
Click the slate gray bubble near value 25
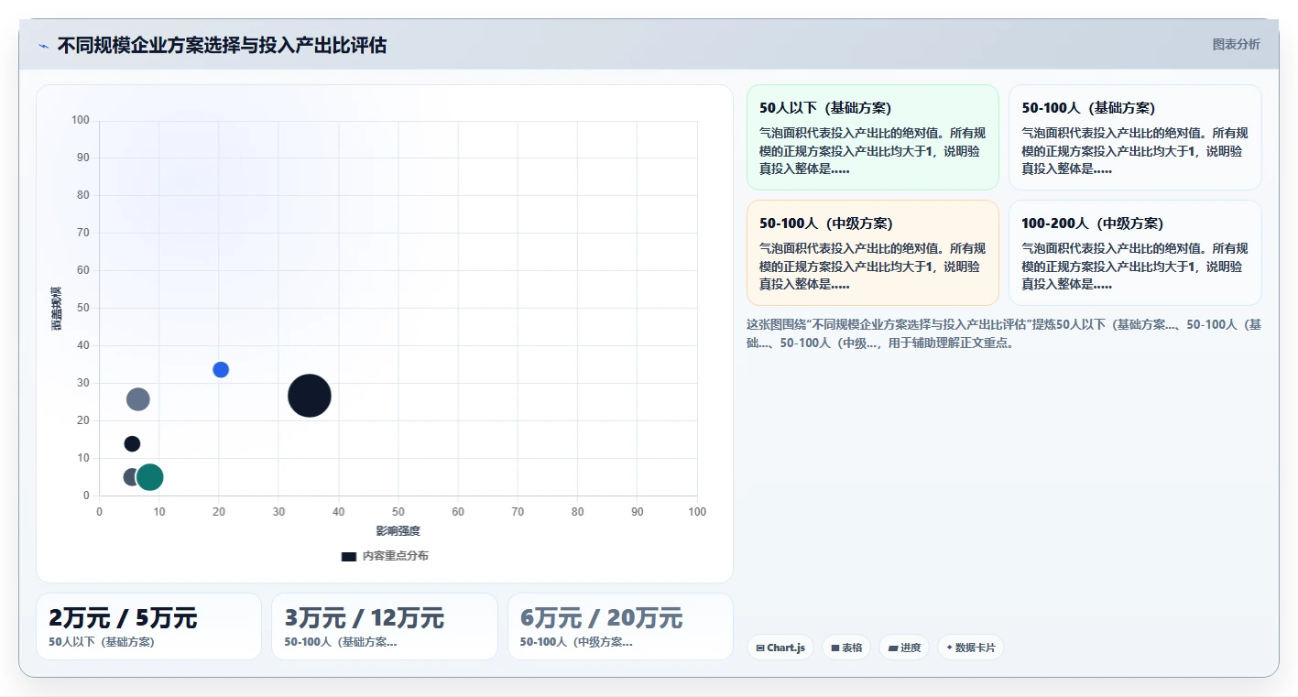137,398
